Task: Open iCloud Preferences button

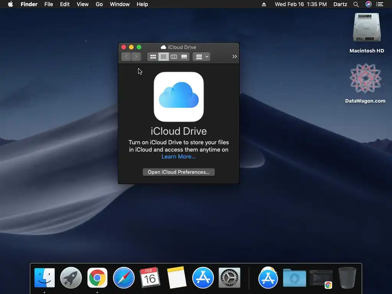Action: [x=178, y=172]
